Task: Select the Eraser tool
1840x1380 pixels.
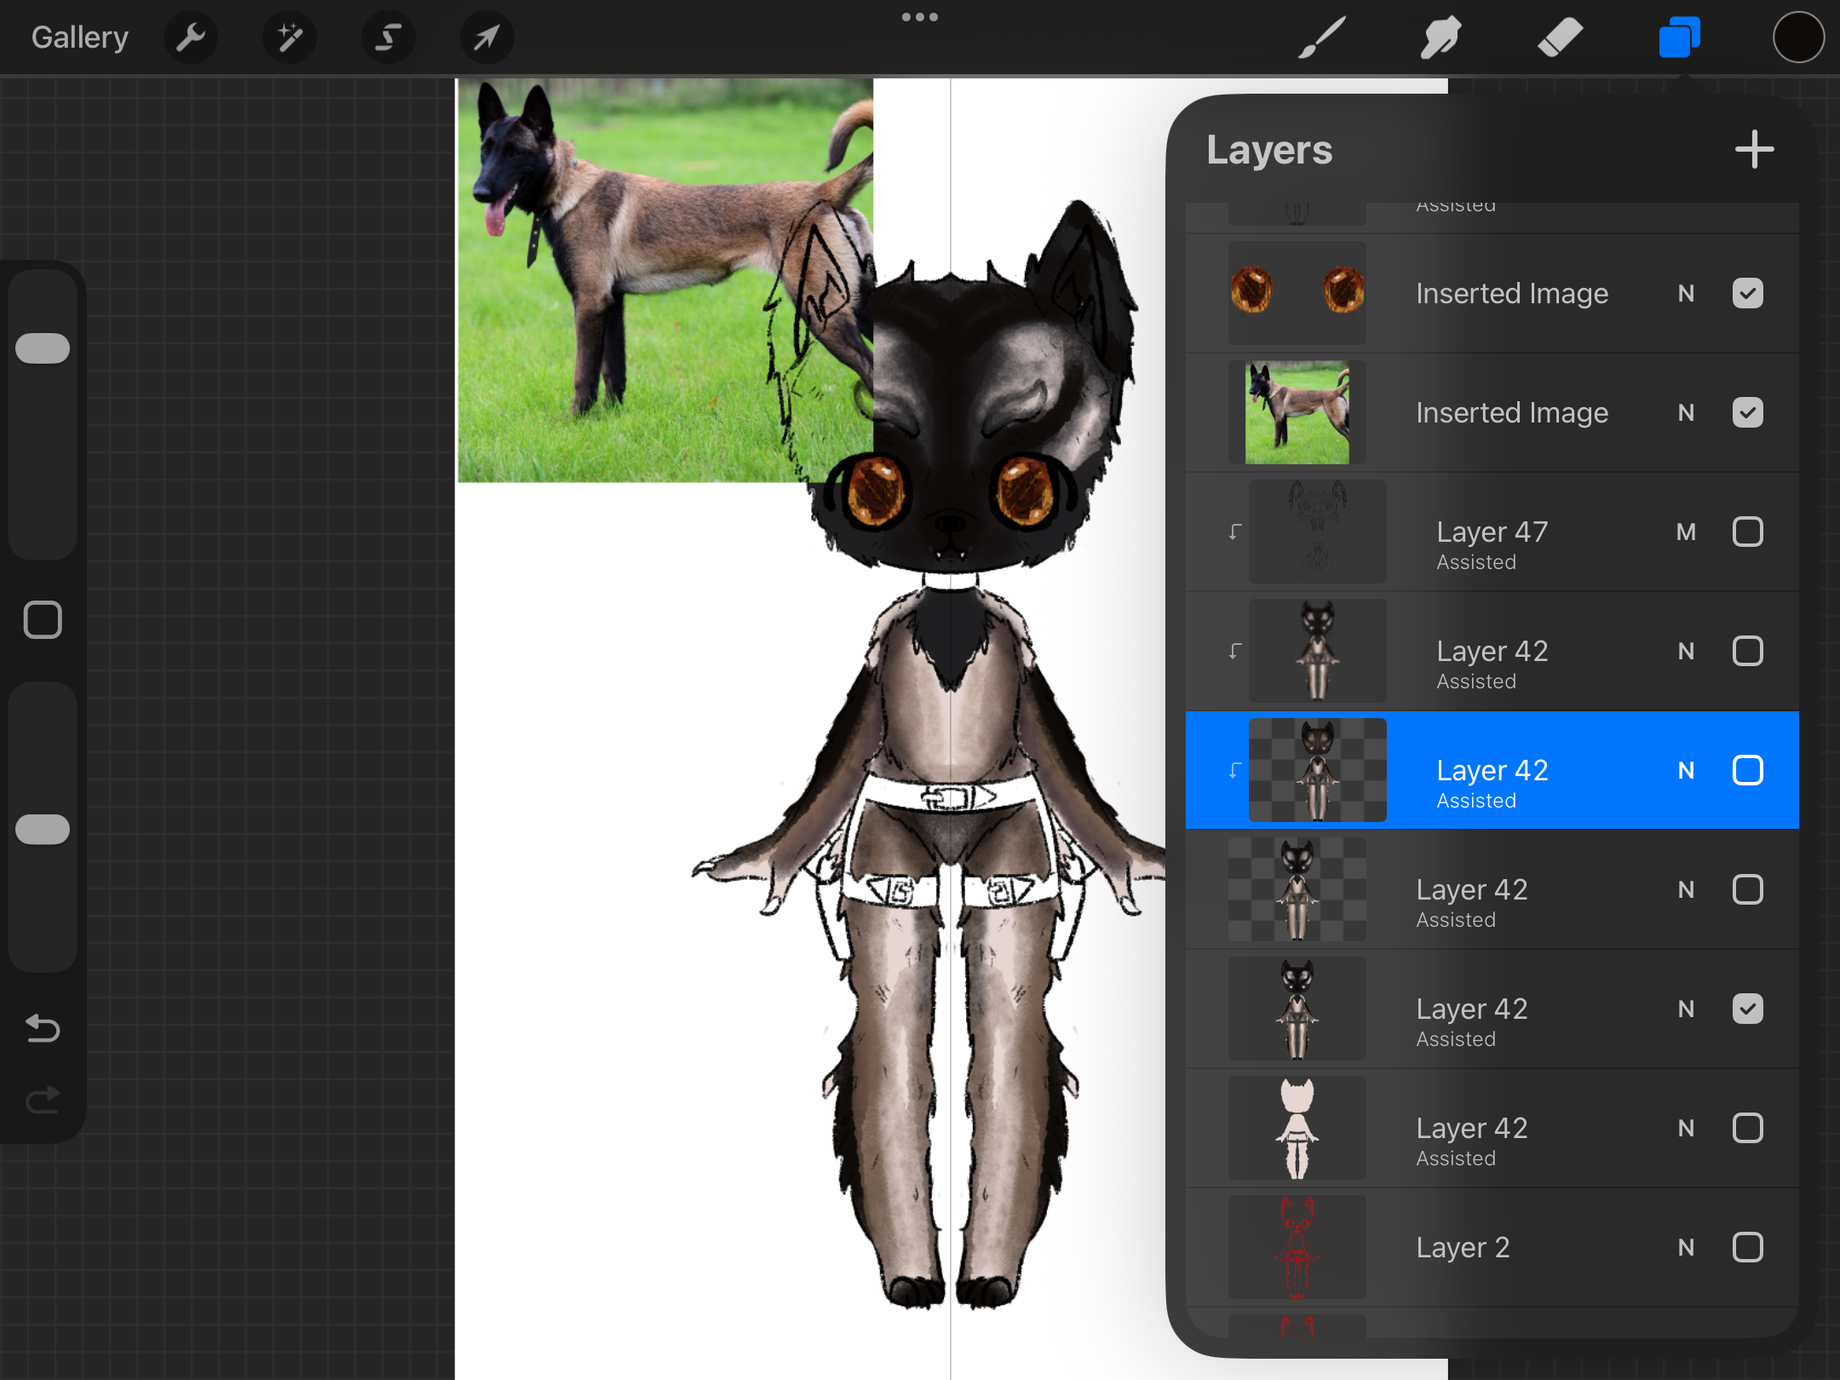Action: 1560,37
